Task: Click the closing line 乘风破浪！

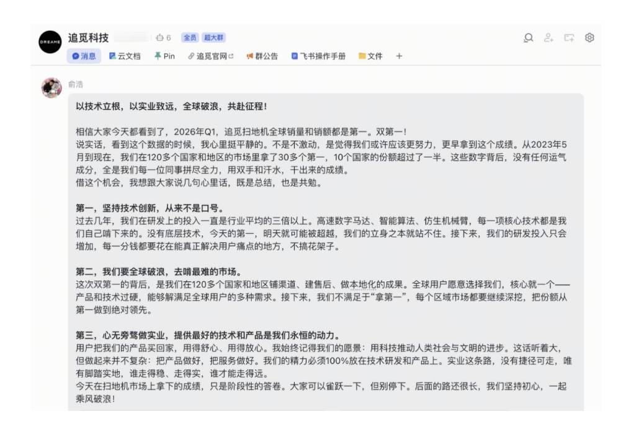Action: coord(96,398)
